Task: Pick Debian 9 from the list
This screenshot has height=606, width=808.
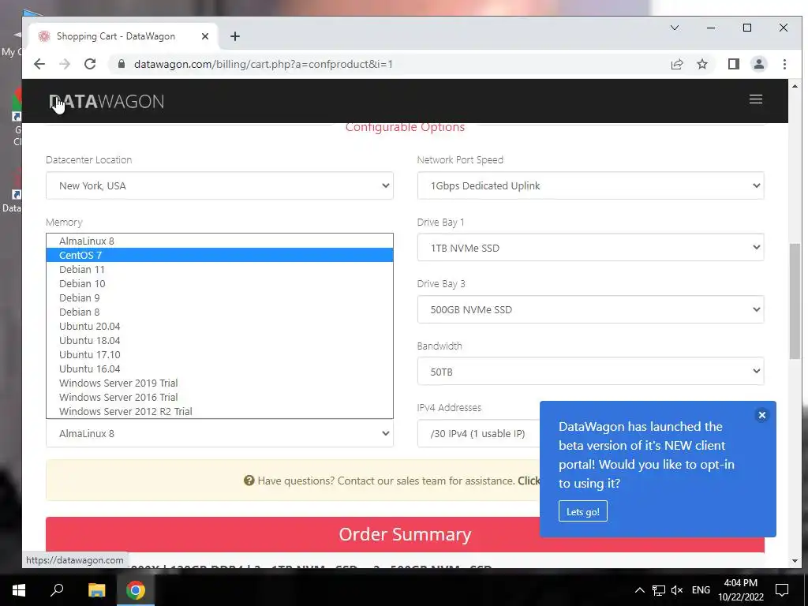Action: click(x=219, y=297)
